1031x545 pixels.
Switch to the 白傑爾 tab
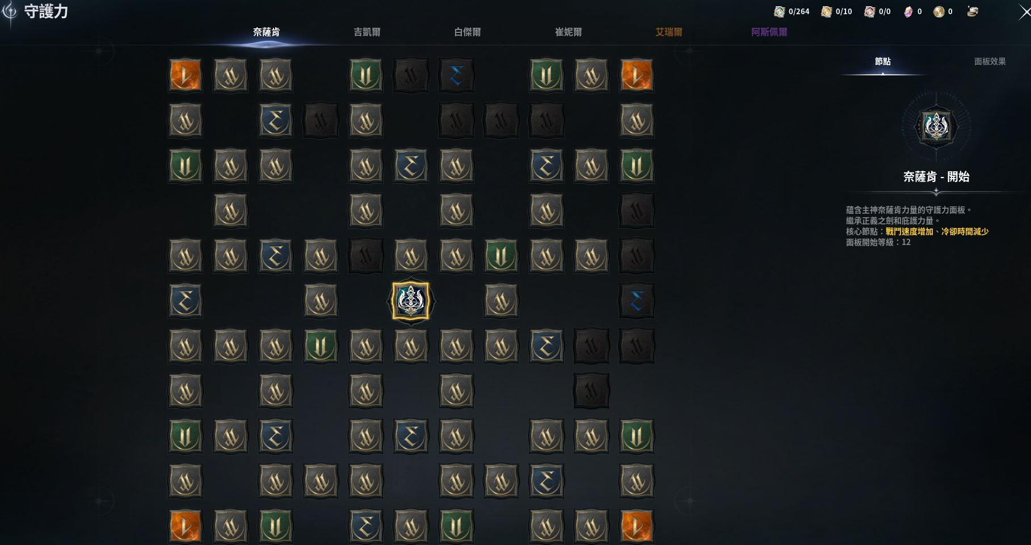pos(468,32)
